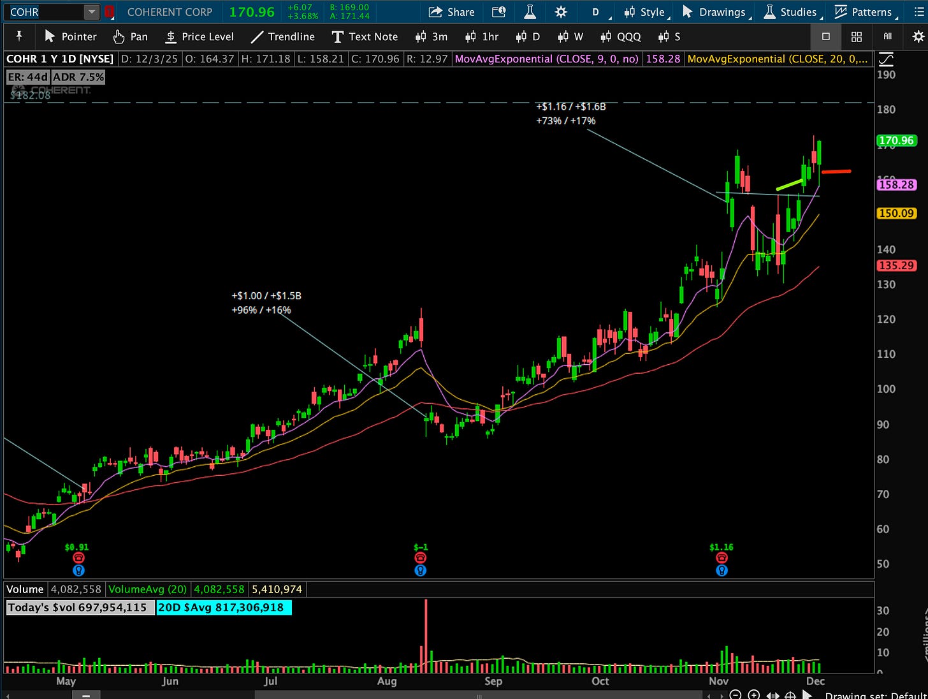Click the blue lightbulb under $1.16

click(721, 570)
